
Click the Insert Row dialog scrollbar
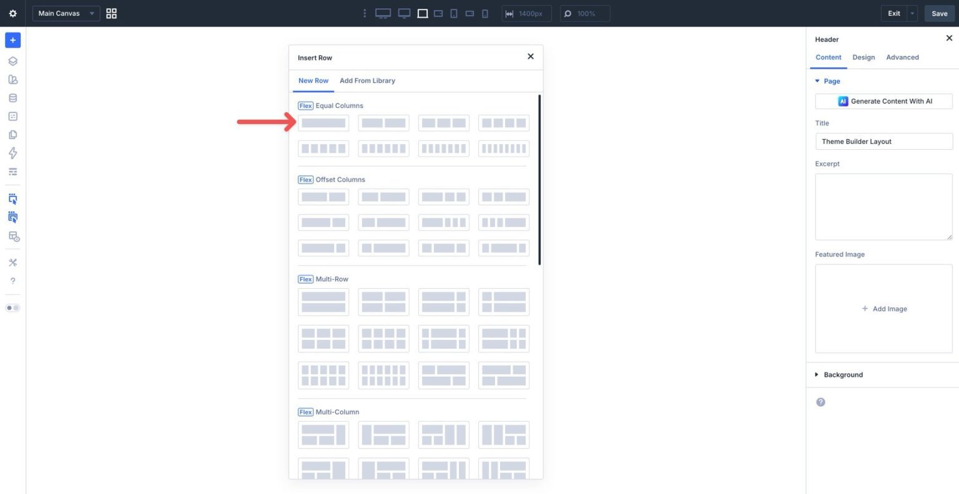[x=539, y=180]
